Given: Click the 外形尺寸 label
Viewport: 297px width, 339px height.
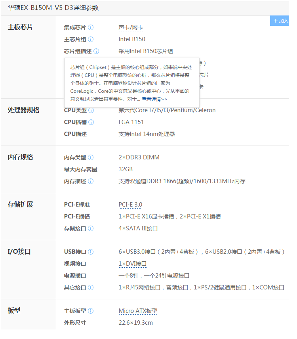Looking at the screenshot, I should coord(75,323).
